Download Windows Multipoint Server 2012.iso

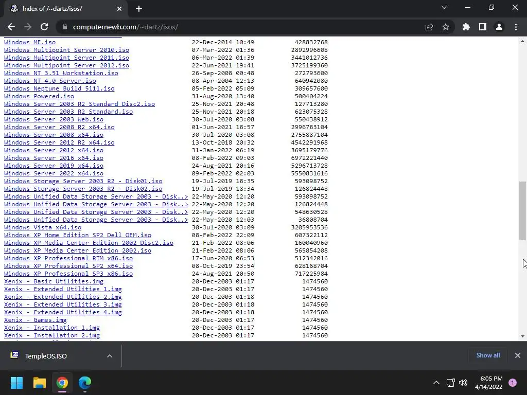pos(66,65)
